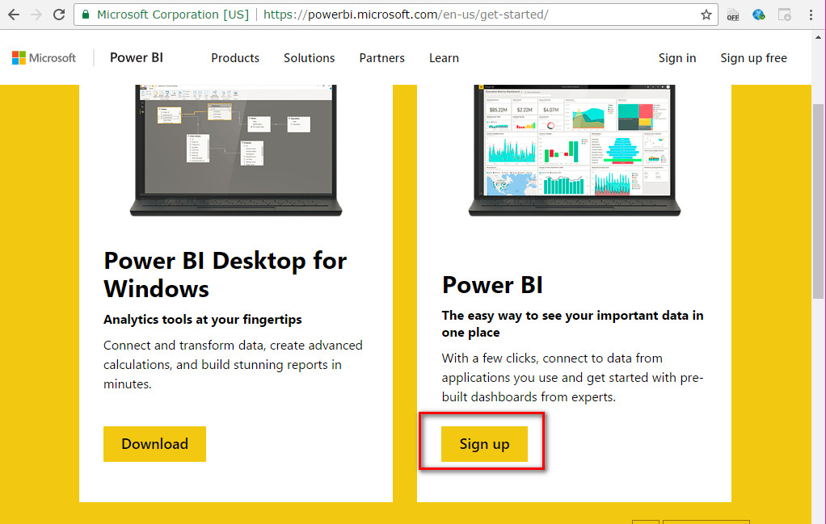Click the Download button for Power BI Desktop
Screen dimensions: 826x524
tap(154, 443)
